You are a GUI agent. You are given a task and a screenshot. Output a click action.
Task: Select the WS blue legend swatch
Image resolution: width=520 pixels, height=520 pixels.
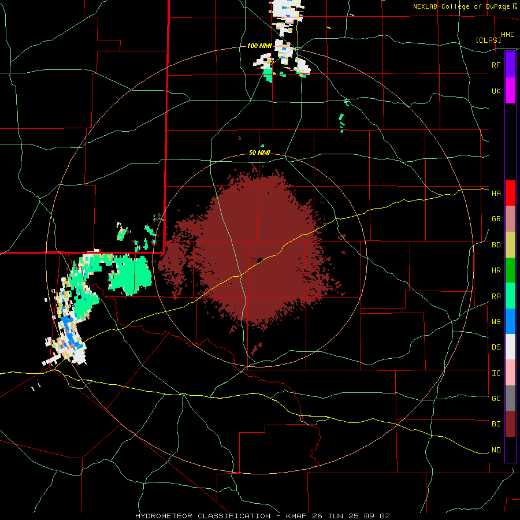[510, 321]
